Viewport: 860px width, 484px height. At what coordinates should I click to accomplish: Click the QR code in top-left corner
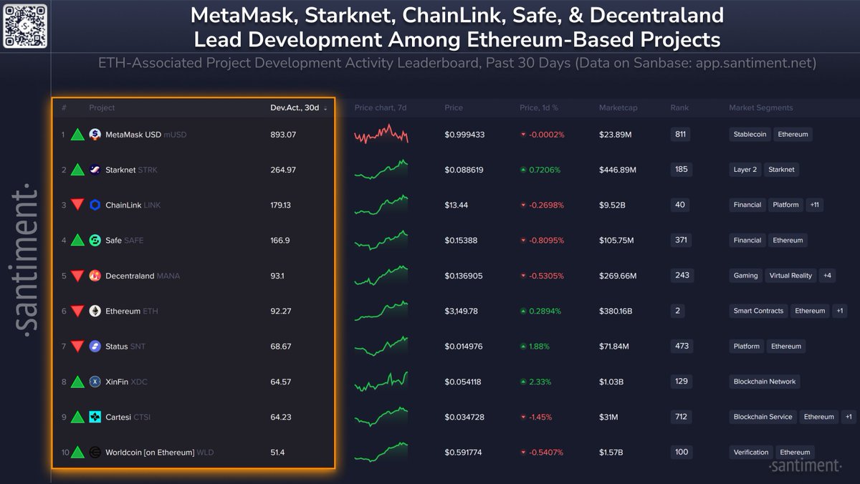[26, 26]
